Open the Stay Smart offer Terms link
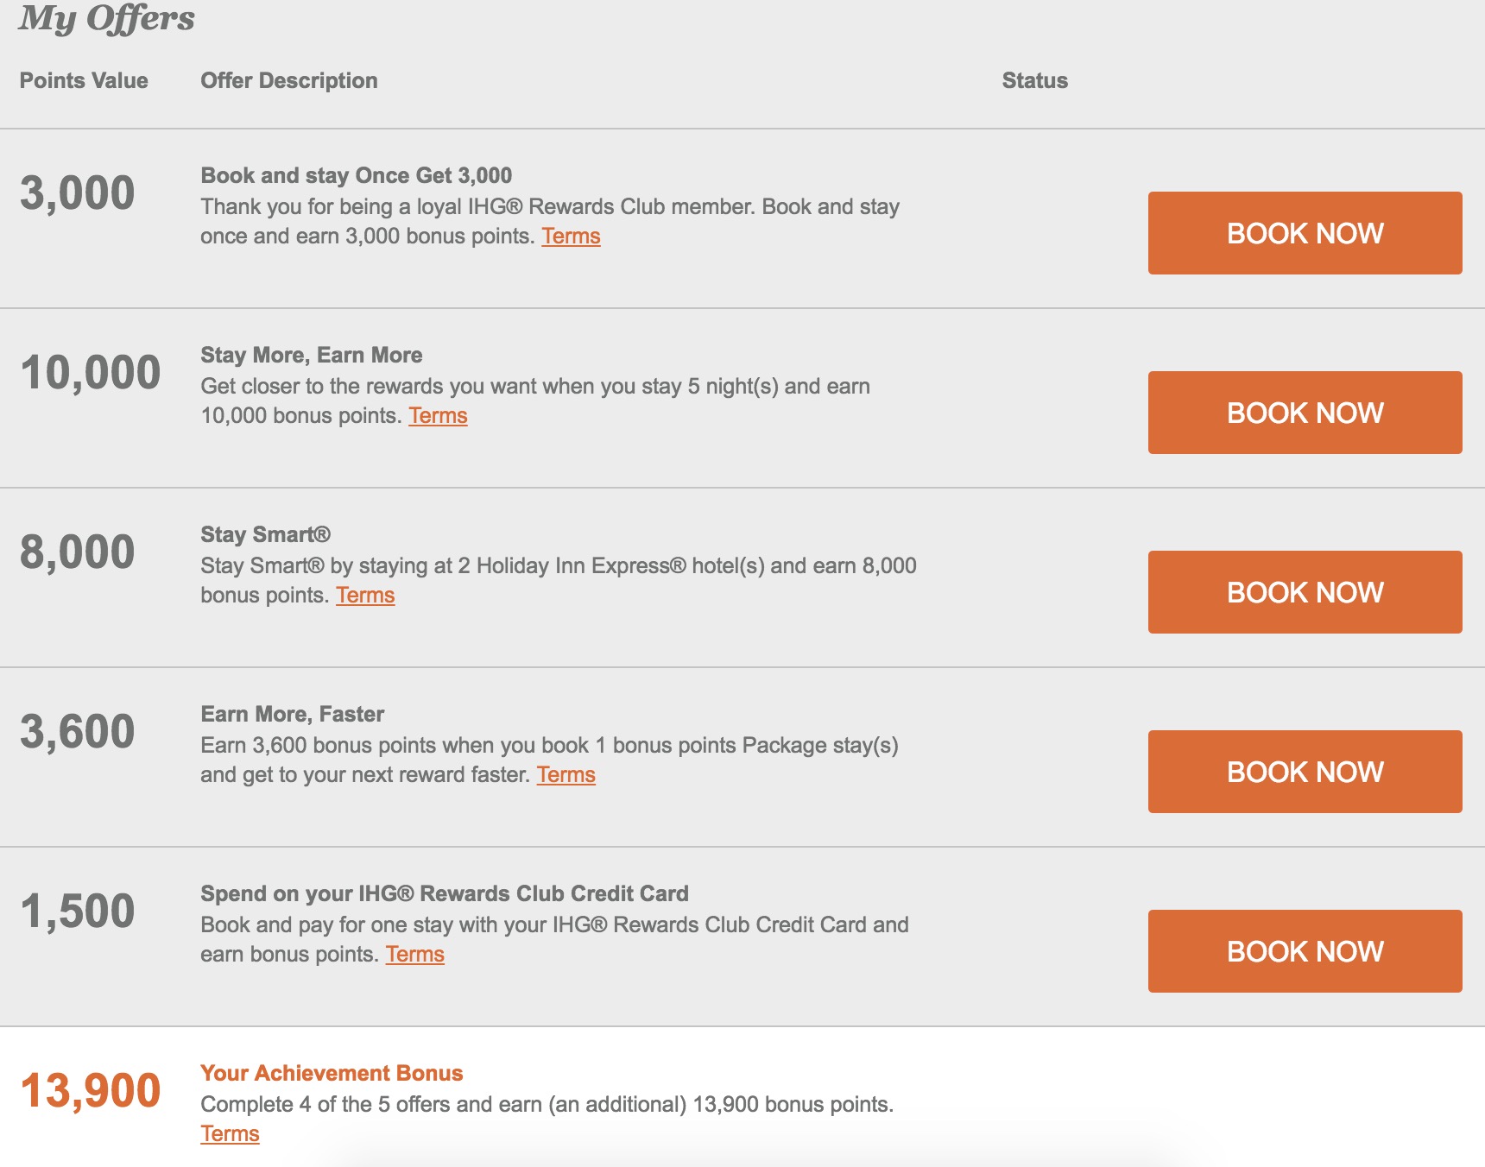Image resolution: width=1485 pixels, height=1167 pixels. tap(365, 596)
